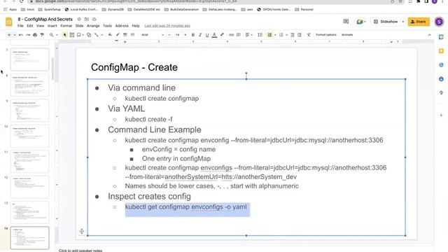Open the Bulleted list options arrow
448x252 pixels.
tap(286, 35)
